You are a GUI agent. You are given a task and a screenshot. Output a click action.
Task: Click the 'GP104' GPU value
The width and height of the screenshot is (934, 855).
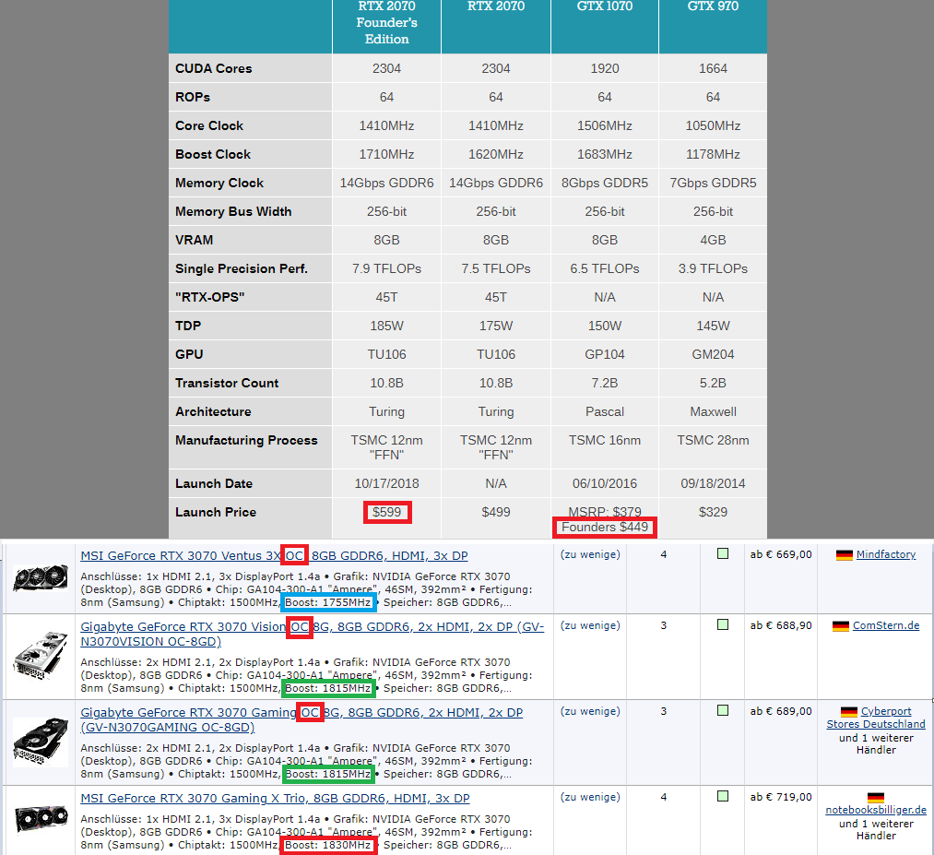[x=605, y=354]
